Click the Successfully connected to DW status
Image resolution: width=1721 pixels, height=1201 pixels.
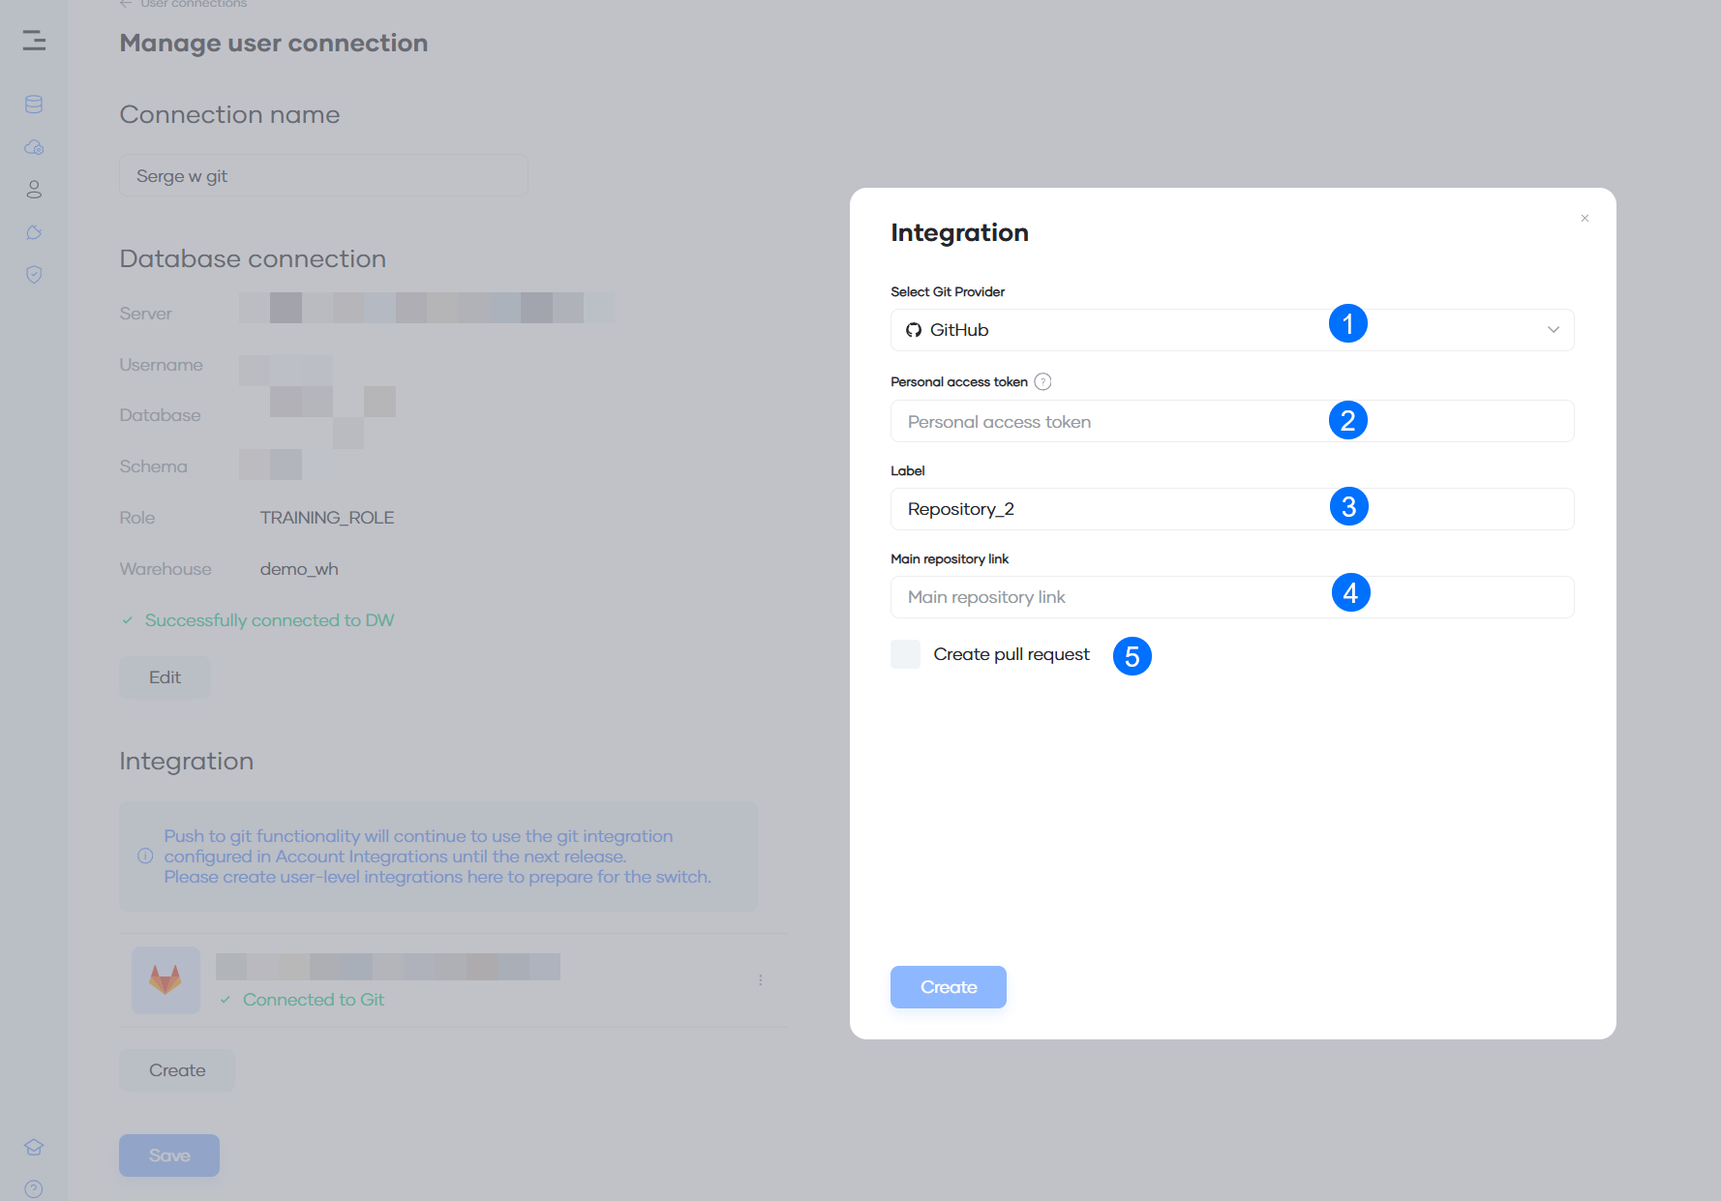(x=268, y=619)
